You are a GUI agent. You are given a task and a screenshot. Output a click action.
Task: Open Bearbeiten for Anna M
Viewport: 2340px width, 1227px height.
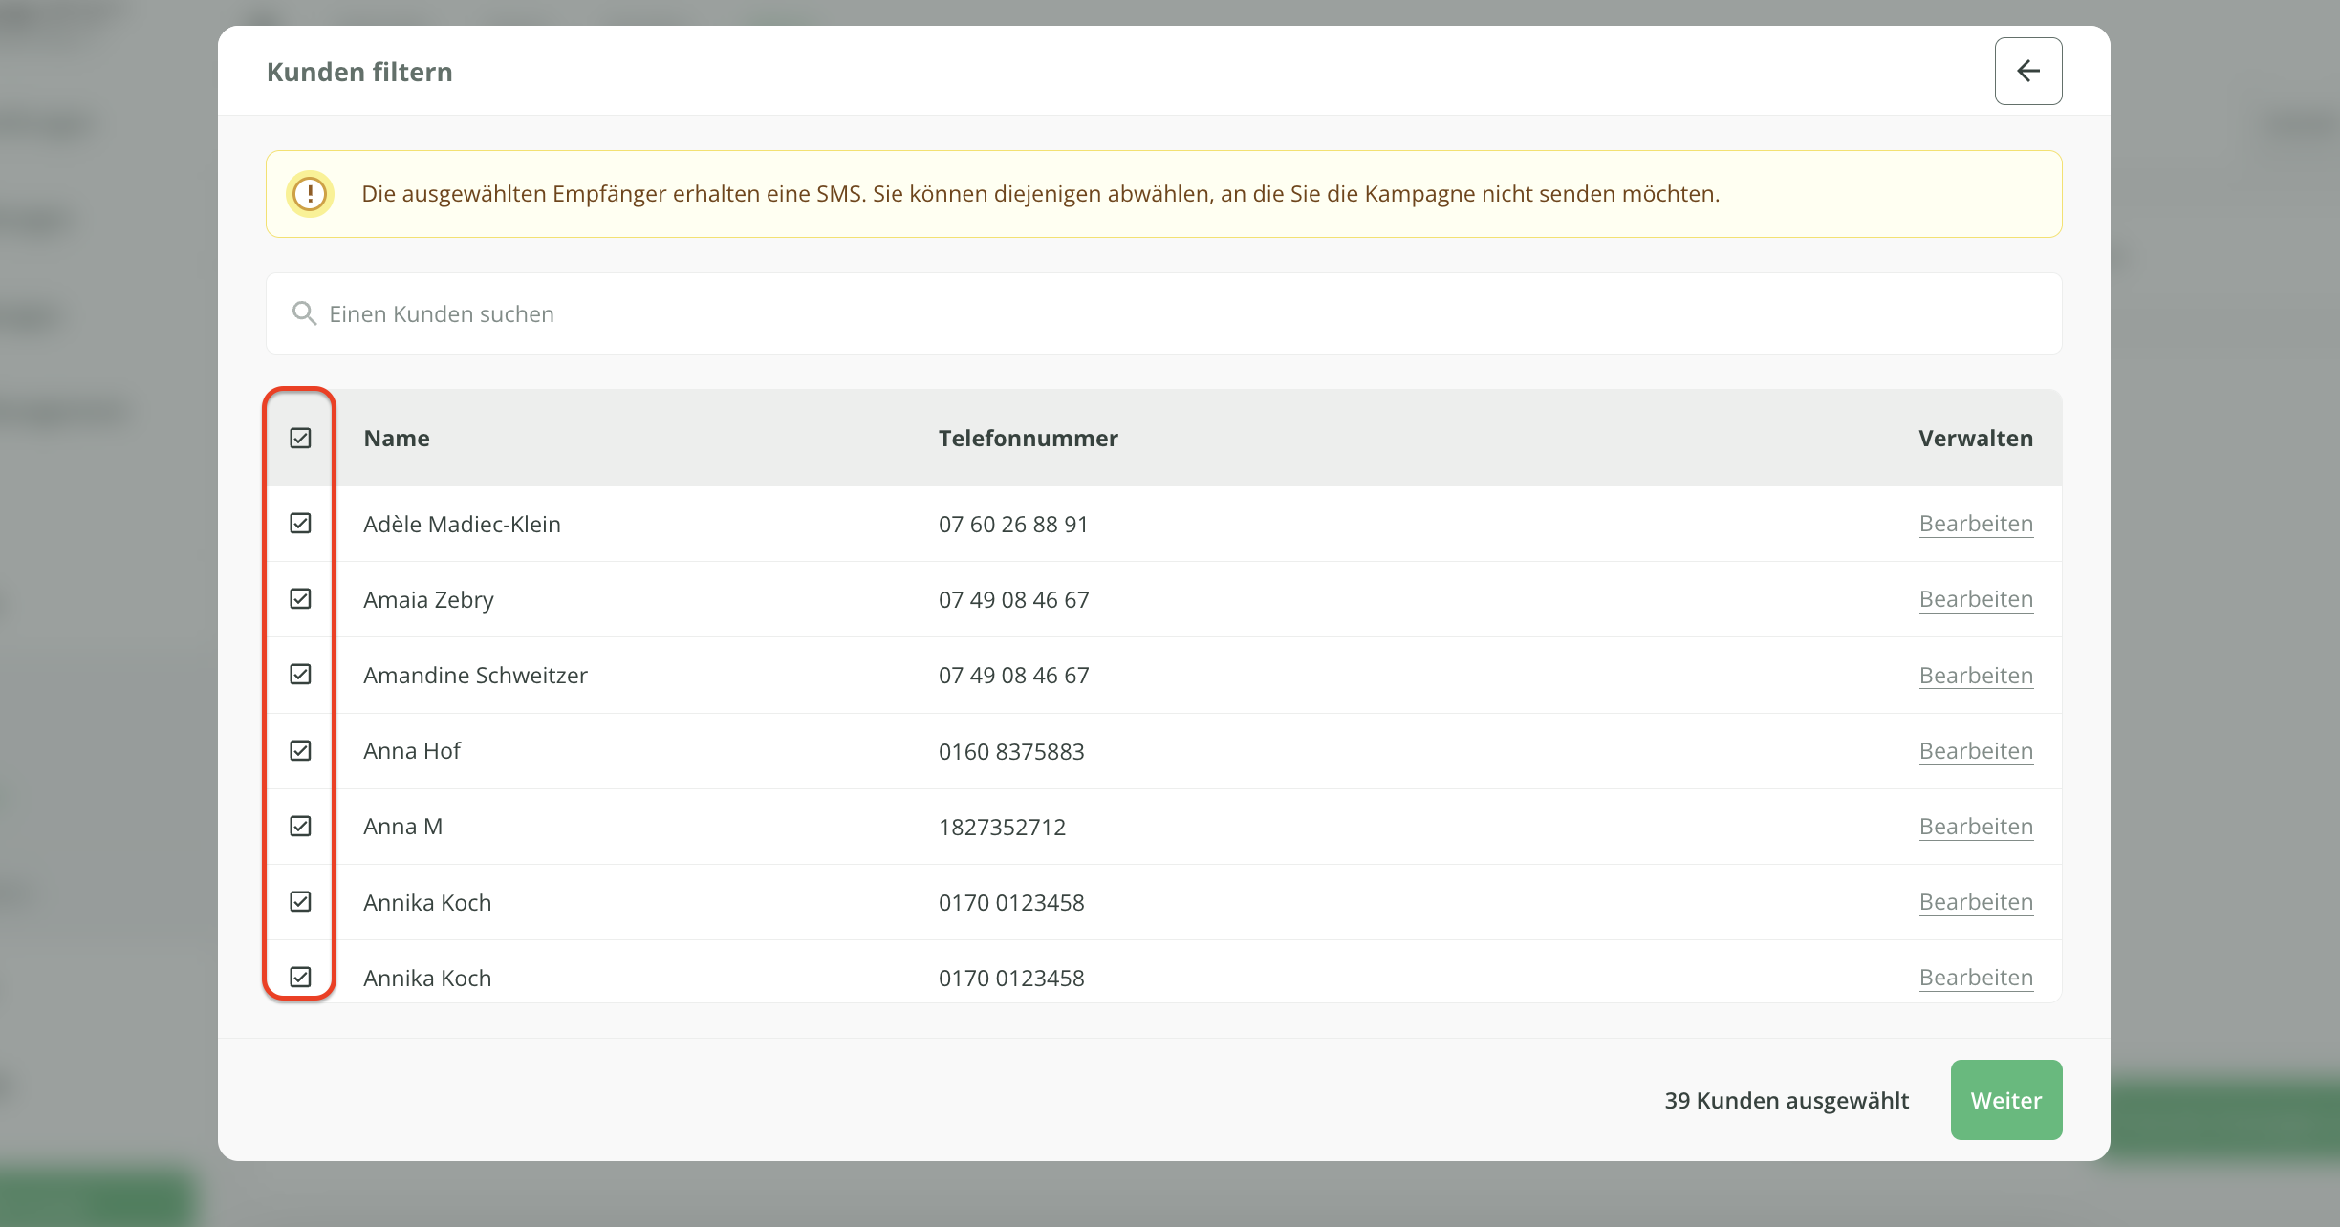[1975, 827]
